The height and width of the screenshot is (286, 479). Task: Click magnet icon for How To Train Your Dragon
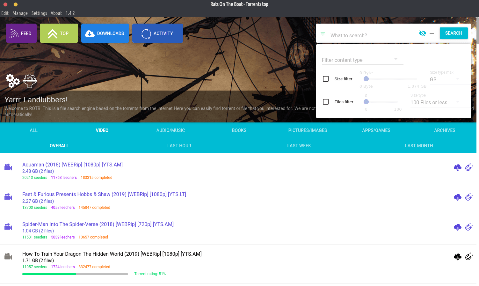[468, 257]
